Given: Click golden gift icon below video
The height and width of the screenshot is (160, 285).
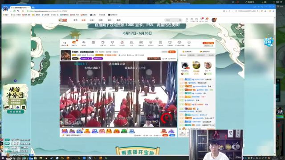Looking at the screenshot, I should tap(87, 131).
